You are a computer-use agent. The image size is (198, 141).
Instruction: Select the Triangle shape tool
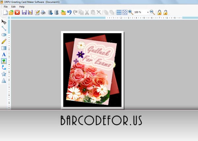click(x=4, y=81)
